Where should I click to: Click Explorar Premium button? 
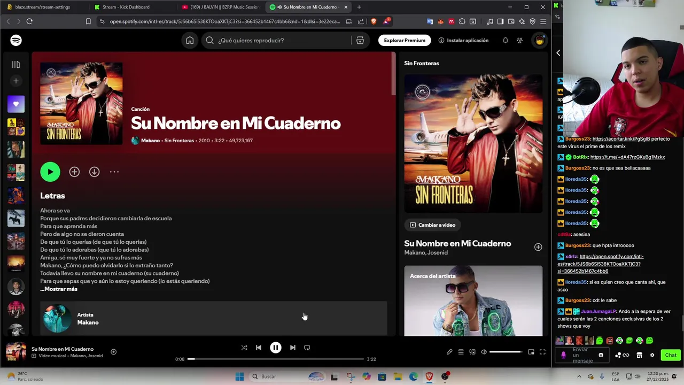click(x=405, y=40)
